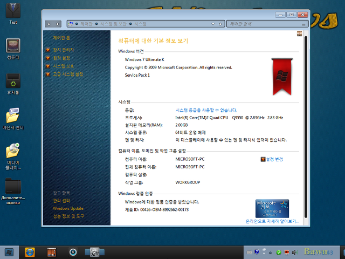Click the Microsoft 정품 genuine badge
The width and height of the screenshot is (345, 259).
tap(272, 209)
